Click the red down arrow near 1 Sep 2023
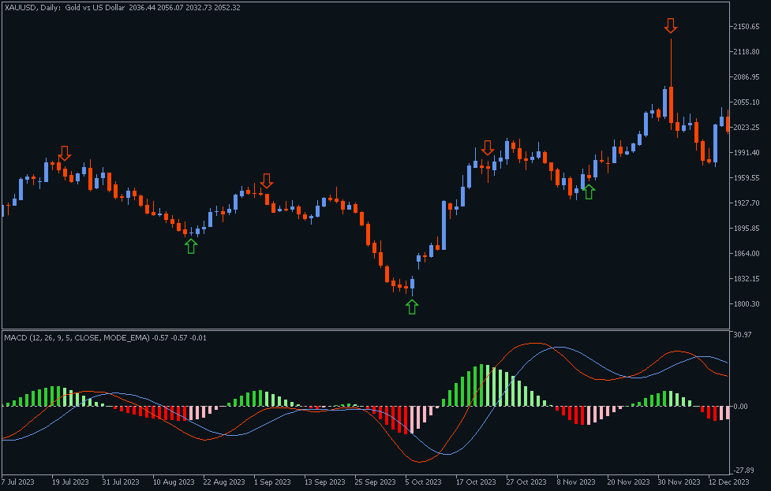The height and width of the screenshot is (491, 771). tap(268, 181)
